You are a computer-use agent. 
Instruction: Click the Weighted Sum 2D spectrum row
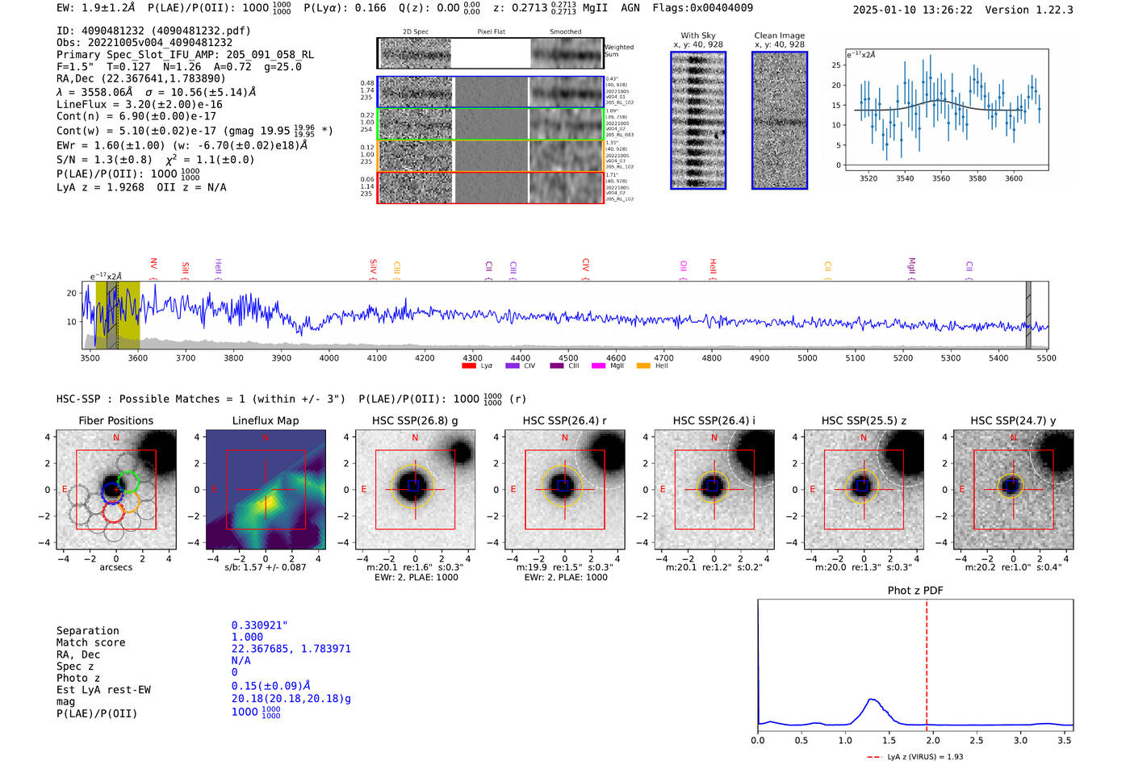pyautogui.click(x=491, y=53)
